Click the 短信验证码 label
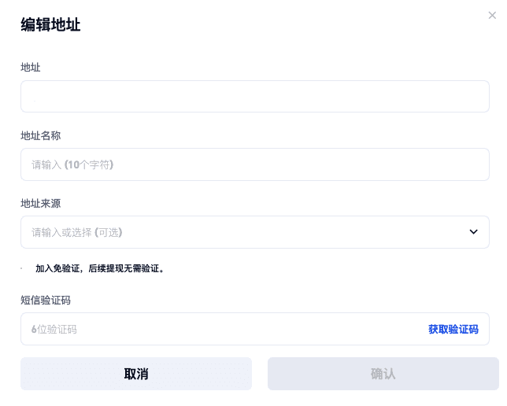This screenshot has height=406, width=507. click(x=46, y=300)
